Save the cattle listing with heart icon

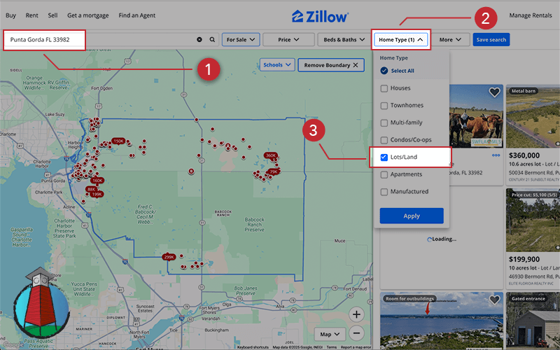click(494, 92)
